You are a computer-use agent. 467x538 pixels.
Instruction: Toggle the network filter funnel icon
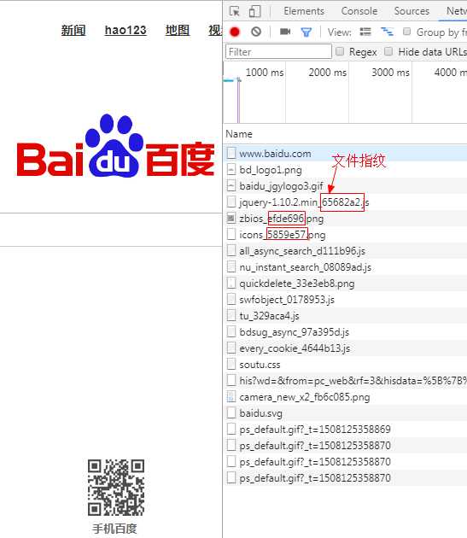pos(306,32)
